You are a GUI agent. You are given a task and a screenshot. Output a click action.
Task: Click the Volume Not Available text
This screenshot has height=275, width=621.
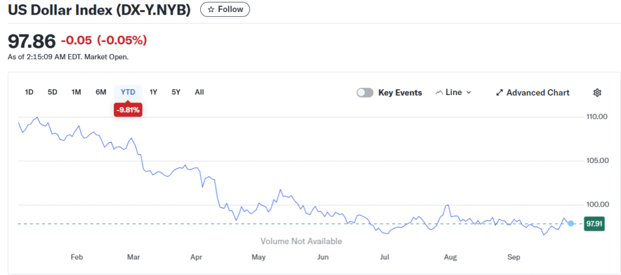point(301,241)
